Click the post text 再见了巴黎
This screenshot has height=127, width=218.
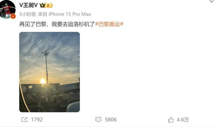pyautogui.click(x=33, y=24)
